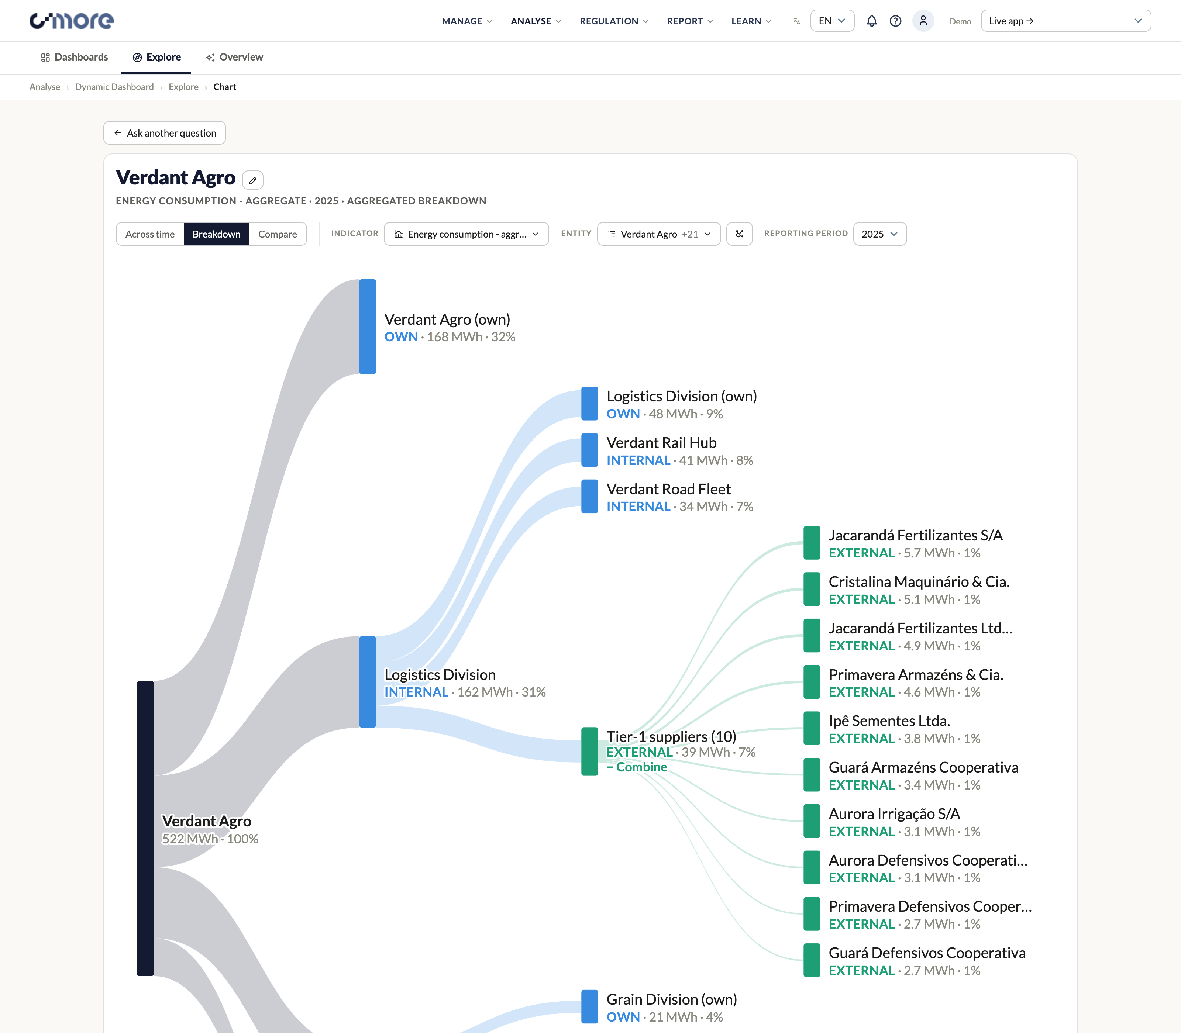Click the green Jacarandá Fertilizantes S/A node

(x=812, y=542)
